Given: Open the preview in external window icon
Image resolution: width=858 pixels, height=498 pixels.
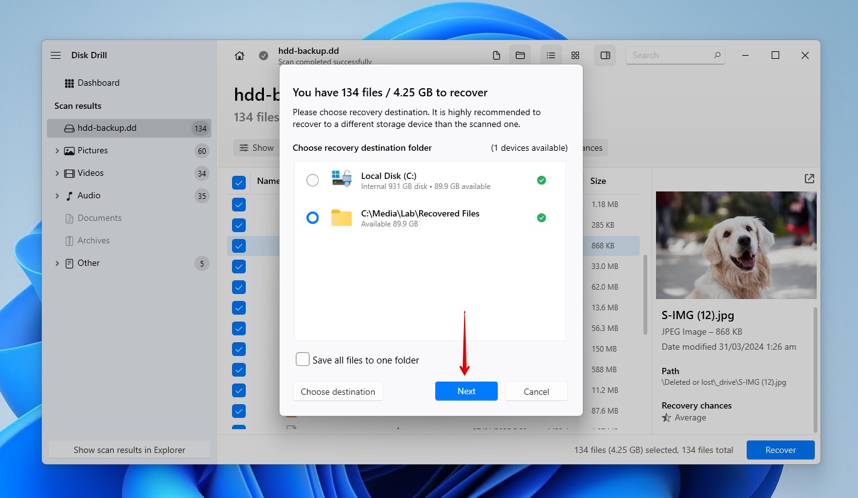Looking at the screenshot, I should tap(809, 178).
